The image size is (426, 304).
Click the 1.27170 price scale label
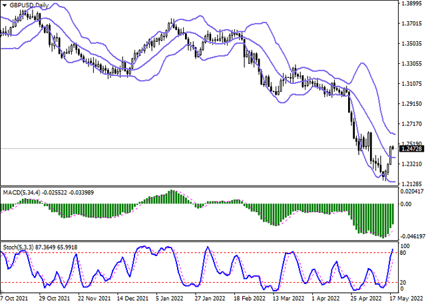tap(411, 124)
